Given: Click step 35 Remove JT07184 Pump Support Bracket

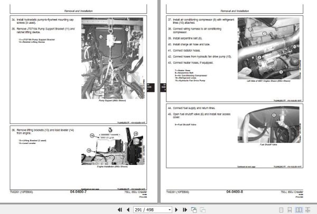Looking at the screenshot, I should click(43, 31).
